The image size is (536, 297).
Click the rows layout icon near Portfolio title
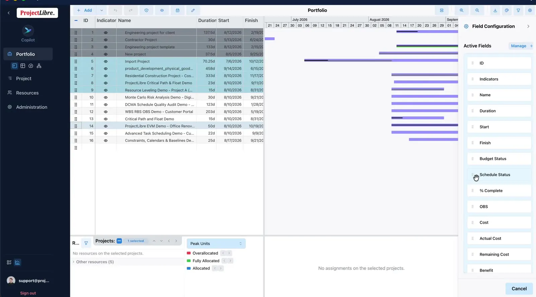(x=442, y=10)
